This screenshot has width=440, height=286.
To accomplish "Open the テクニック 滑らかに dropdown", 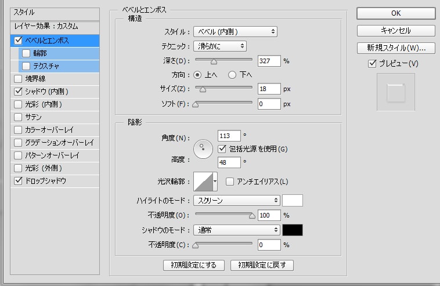I will pyautogui.click(x=220, y=46).
